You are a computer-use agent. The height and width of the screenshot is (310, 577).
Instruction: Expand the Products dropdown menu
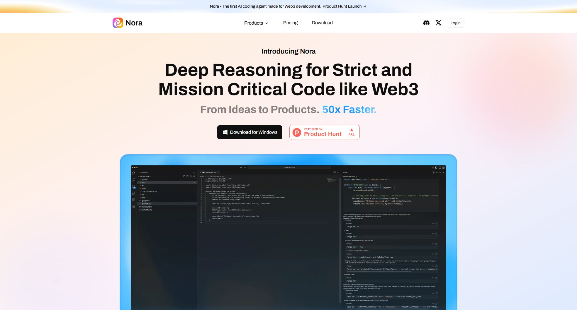click(256, 23)
